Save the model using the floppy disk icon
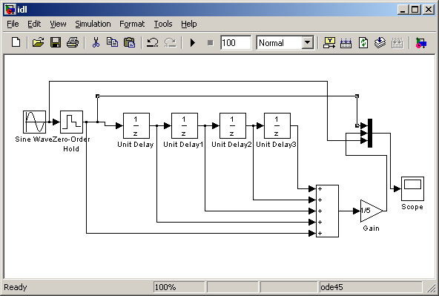439x296 pixels. (56, 43)
